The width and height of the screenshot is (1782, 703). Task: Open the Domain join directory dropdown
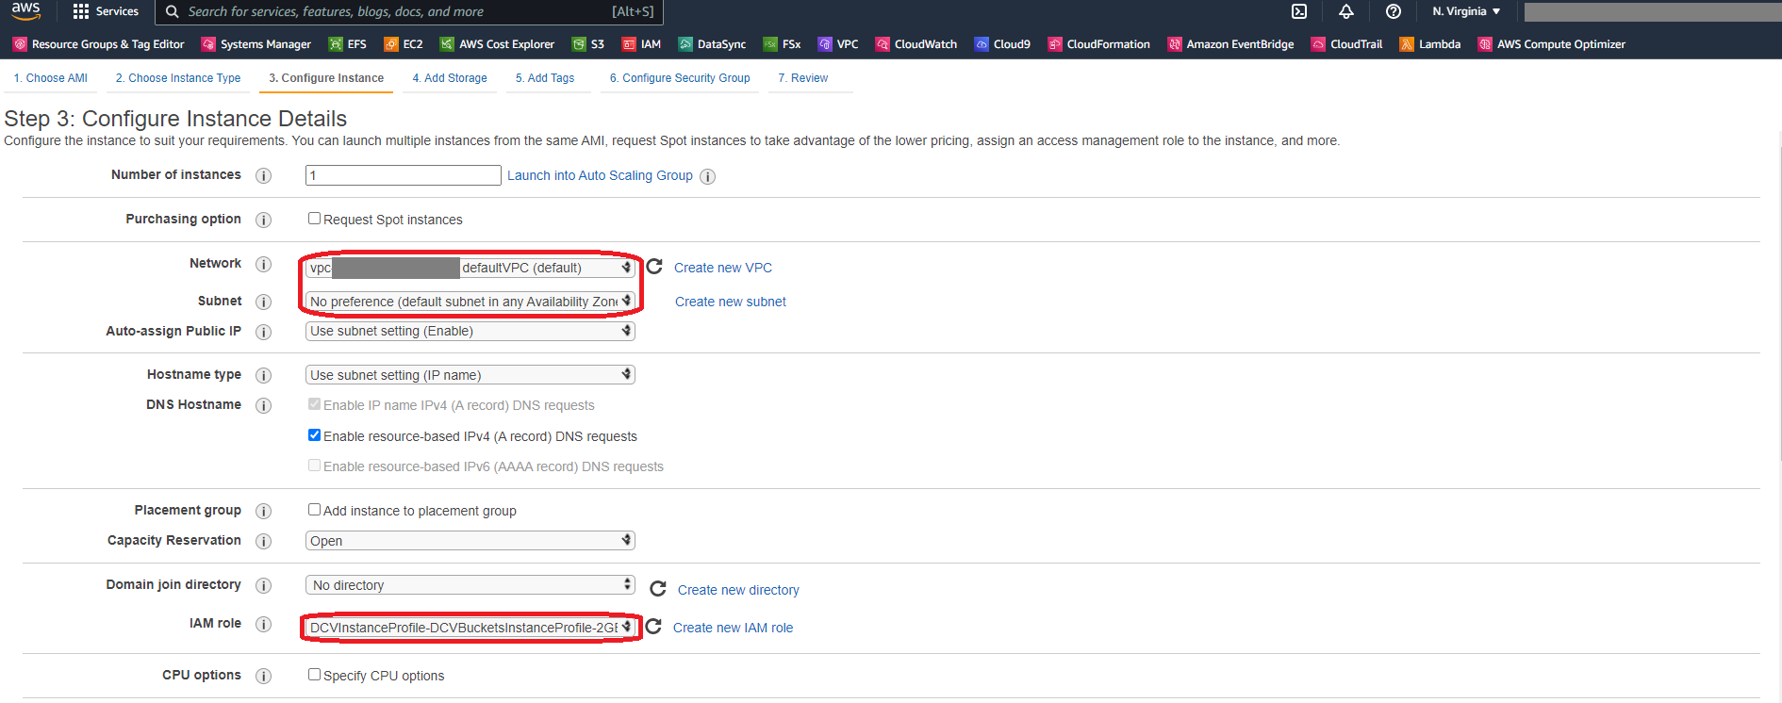tap(470, 585)
